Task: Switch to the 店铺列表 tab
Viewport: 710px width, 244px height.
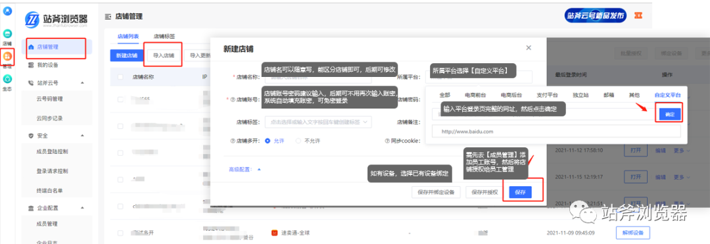Action: [x=128, y=36]
